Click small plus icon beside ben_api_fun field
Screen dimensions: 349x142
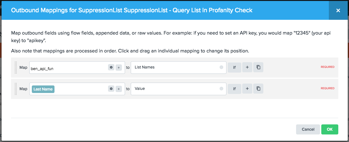tap(119, 67)
